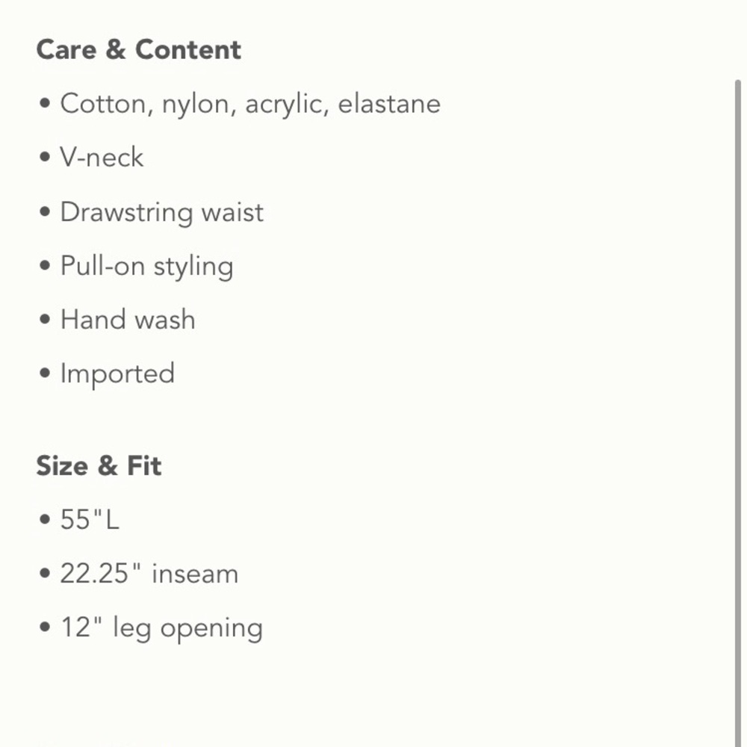Click the bullet beside Imported
The height and width of the screenshot is (747, 747).
[45, 374]
